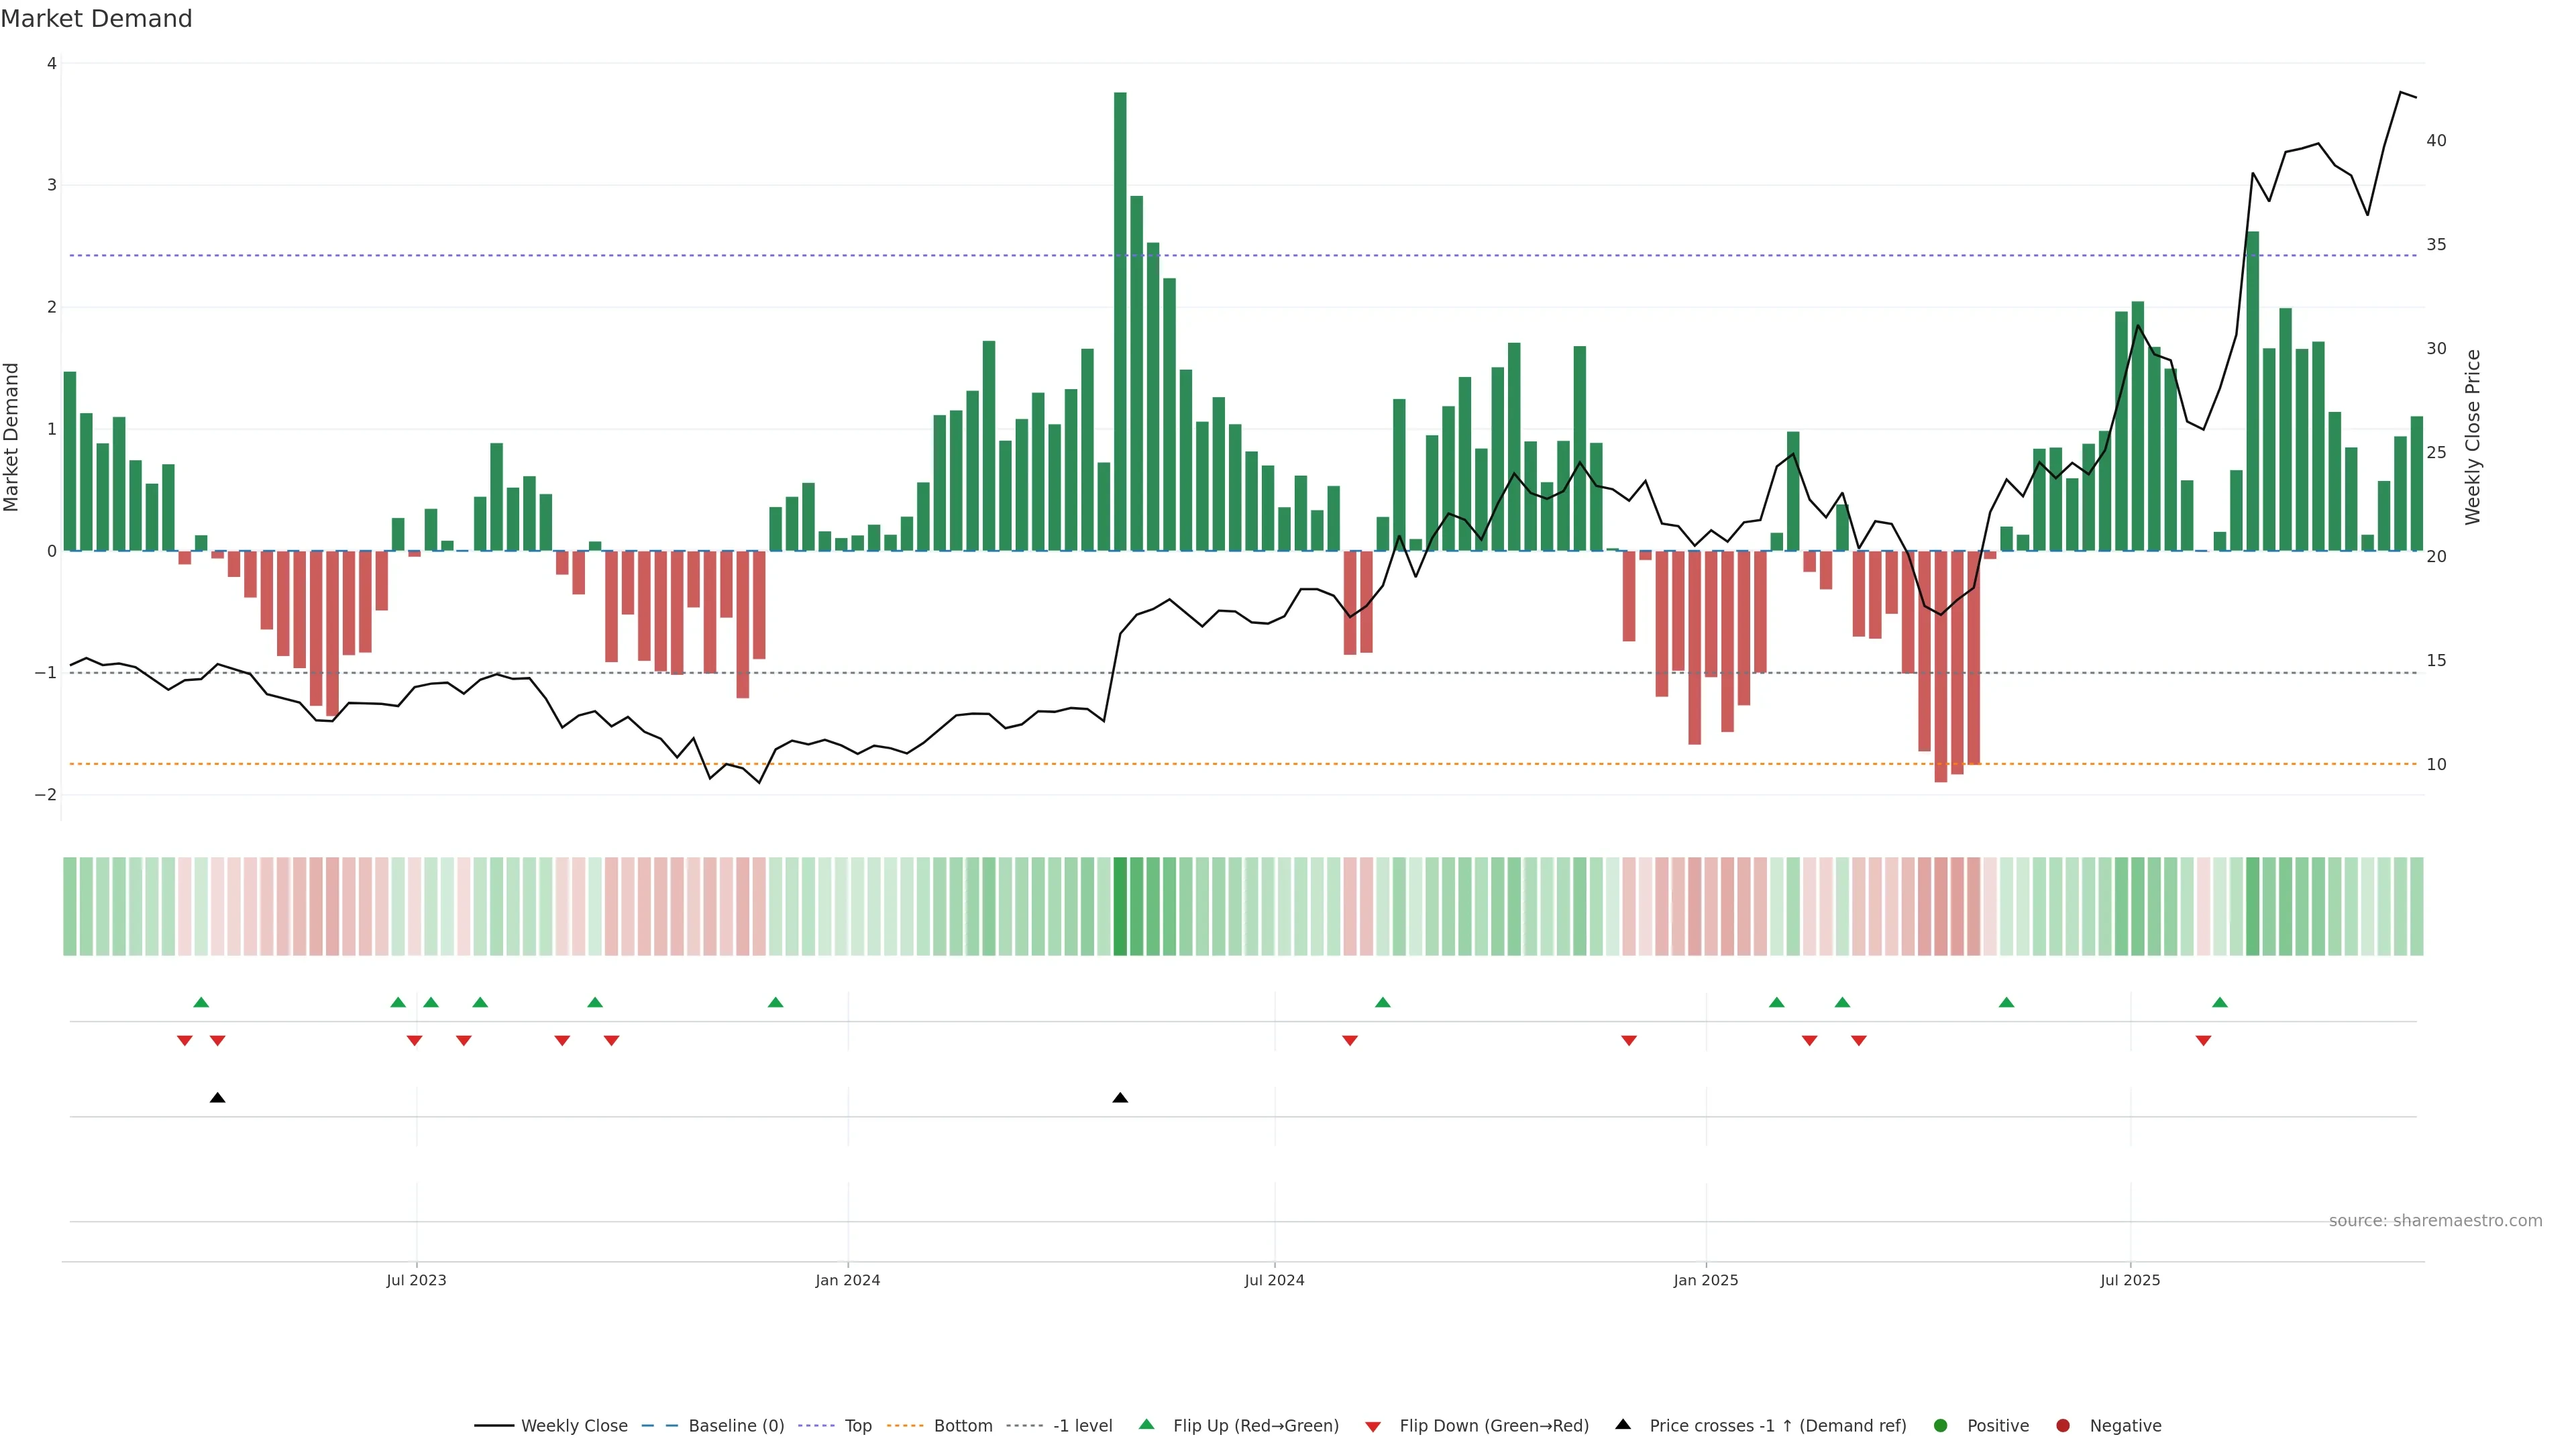2576x1449 pixels.
Task: Click the Price crosses -1 black triangle legend
Action: pos(1623,1425)
